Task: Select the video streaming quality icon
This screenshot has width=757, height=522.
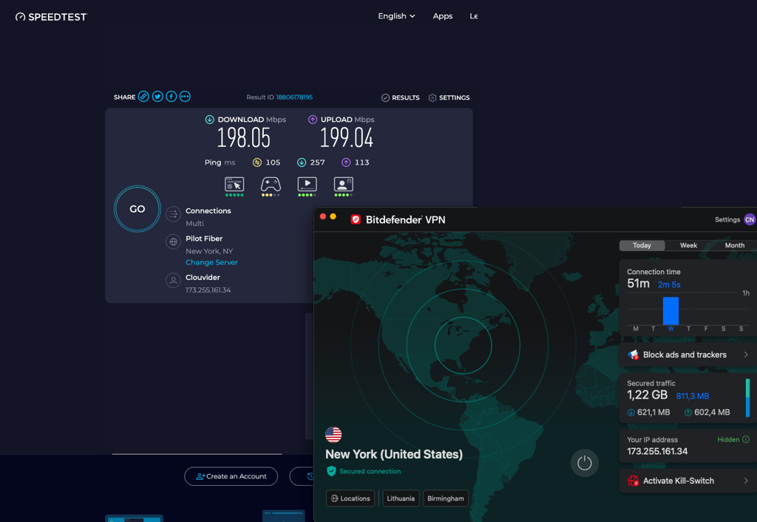Action: pyautogui.click(x=307, y=187)
